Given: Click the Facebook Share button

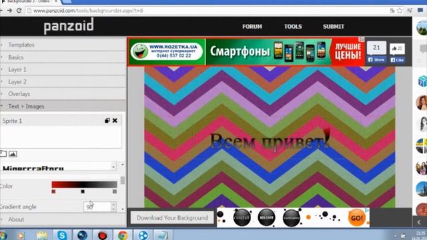Looking at the screenshot, I should (376, 60).
